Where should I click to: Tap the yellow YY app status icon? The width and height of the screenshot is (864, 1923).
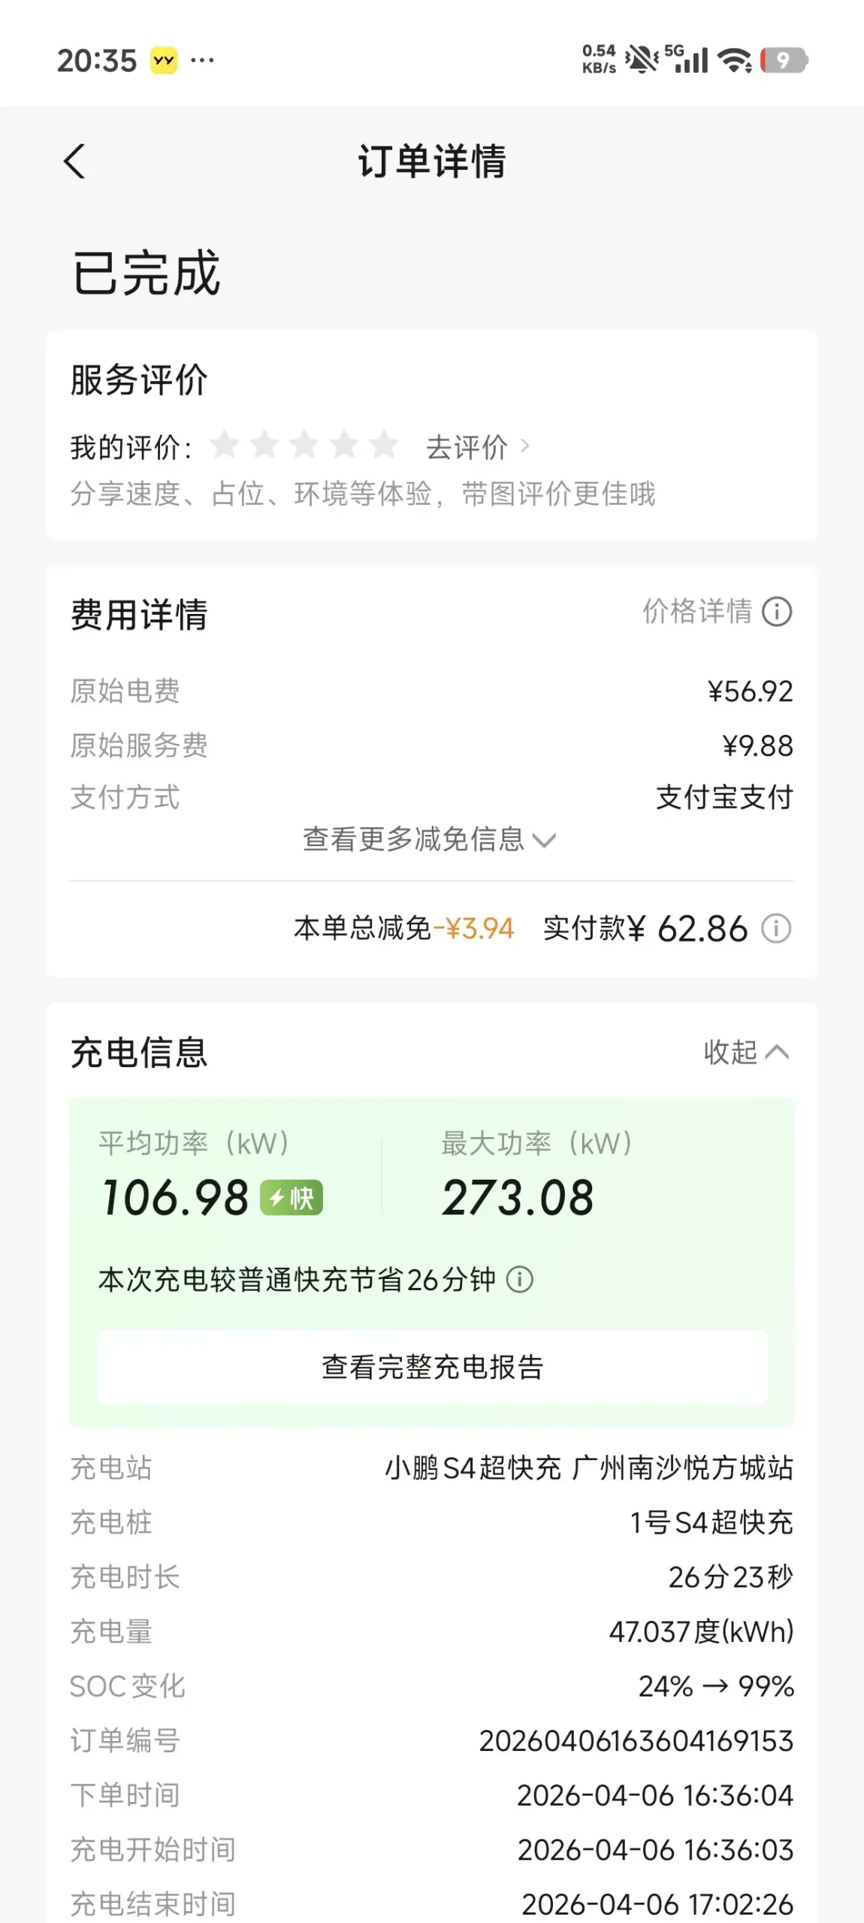(x=164, y=60)
